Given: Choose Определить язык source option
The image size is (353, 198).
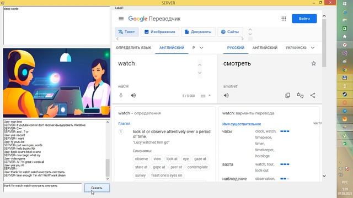Looking at the screenshot, I should point(133,48).
